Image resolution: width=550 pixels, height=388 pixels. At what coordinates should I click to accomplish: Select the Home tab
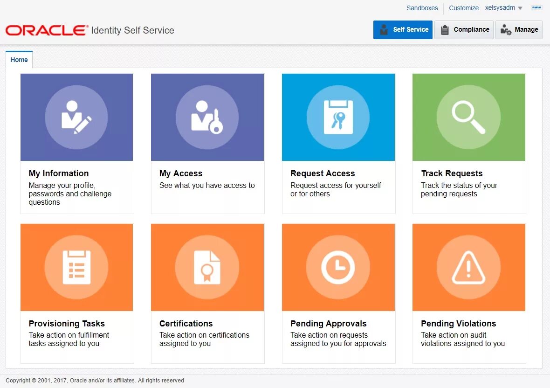(19, 60)
